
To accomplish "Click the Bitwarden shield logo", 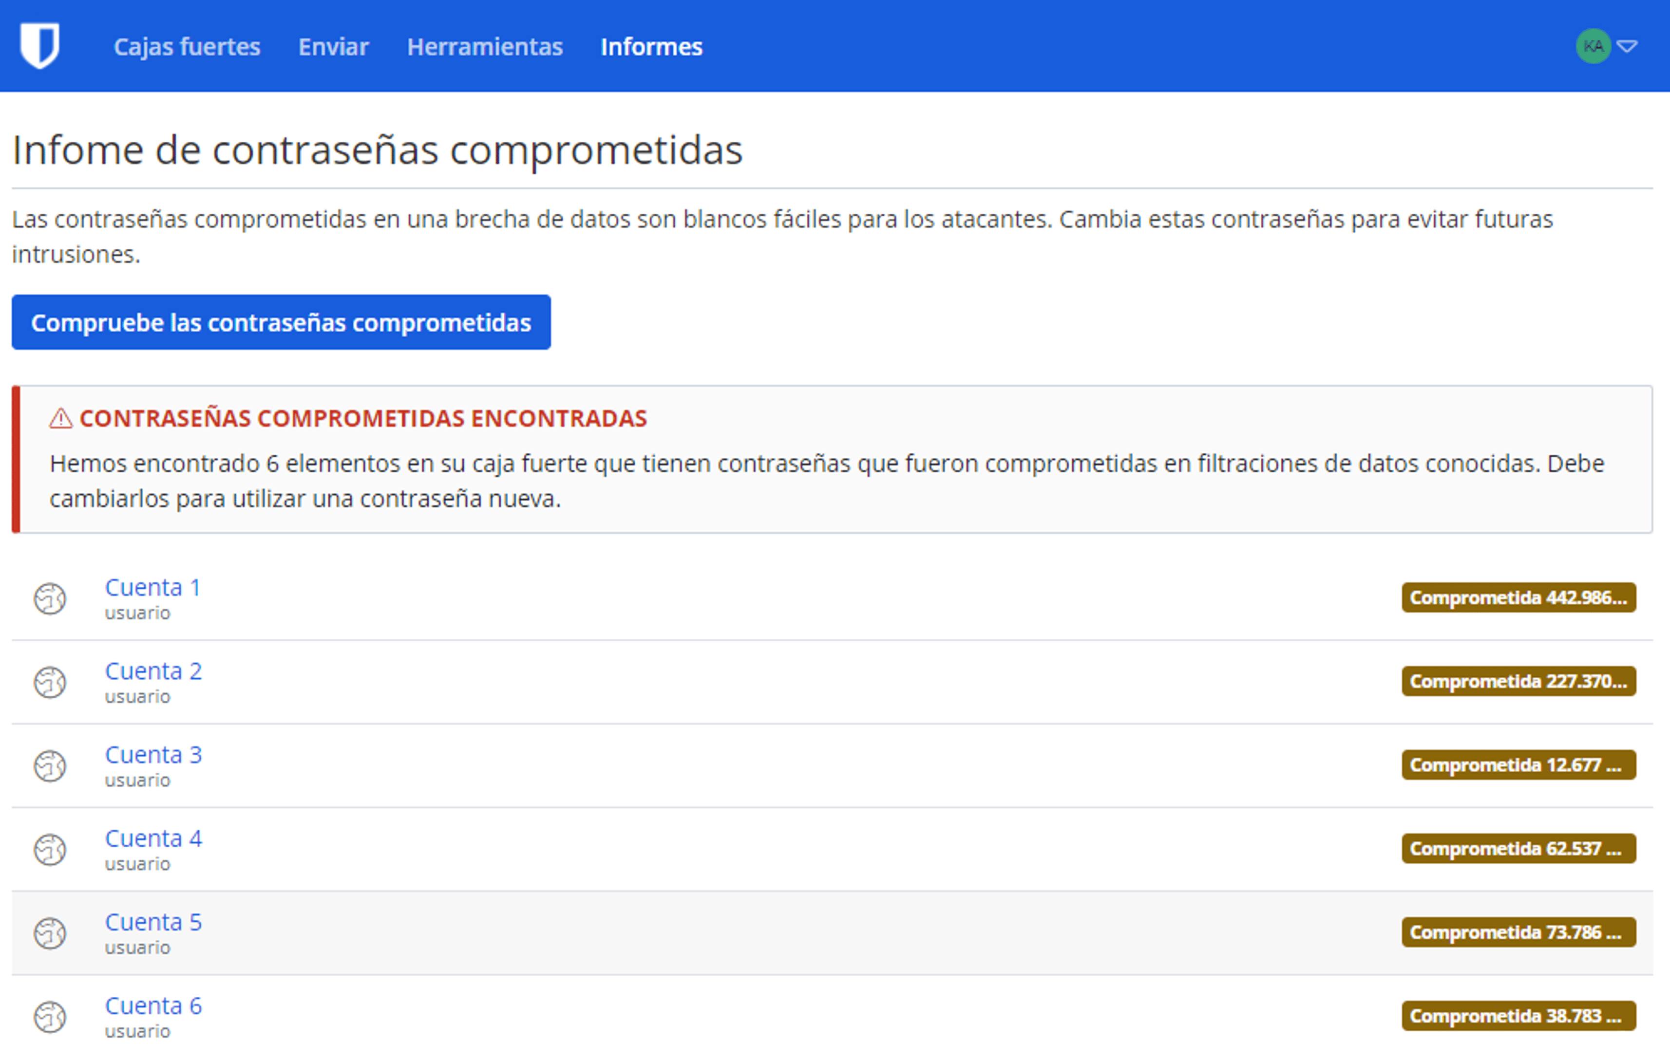I will (39, 46).
